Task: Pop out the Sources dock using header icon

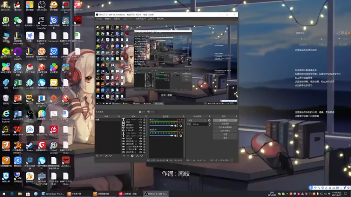Action: 146,116
